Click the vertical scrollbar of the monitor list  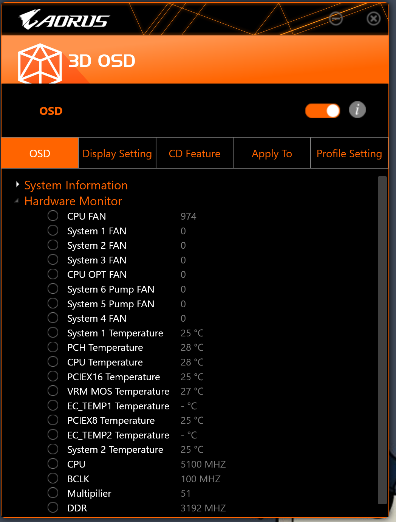[382, 340]
